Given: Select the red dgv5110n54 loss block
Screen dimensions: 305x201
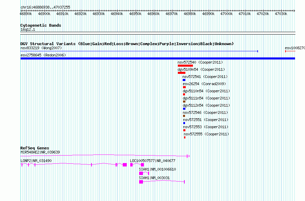Looking at the screenshot, I should tap(184, 94).
